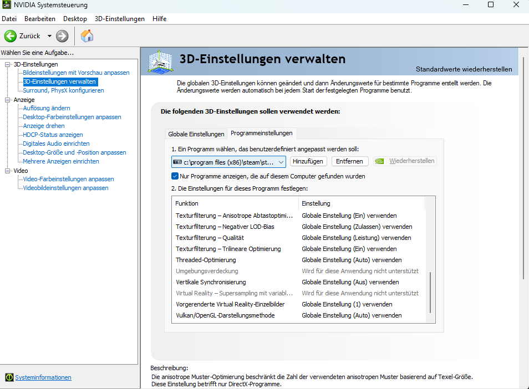Select Threaded-Optimierung row
Screen dimensions: 529x389
click(298, 260)
